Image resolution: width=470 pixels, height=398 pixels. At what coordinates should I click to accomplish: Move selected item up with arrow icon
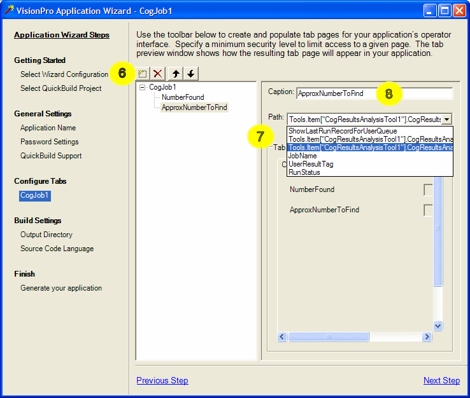(176, 74)
